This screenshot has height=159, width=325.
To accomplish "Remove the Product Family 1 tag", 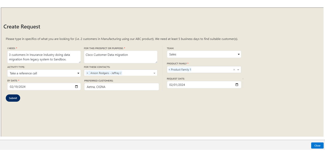I will (x=169, y=70).
